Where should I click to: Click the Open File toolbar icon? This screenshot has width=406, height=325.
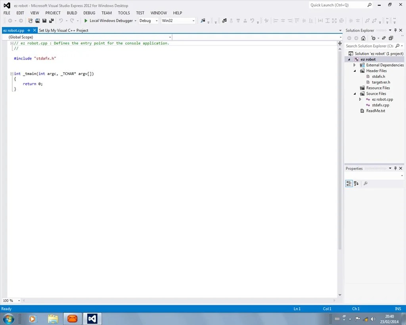pyautogui.click(x=38, y=21)
